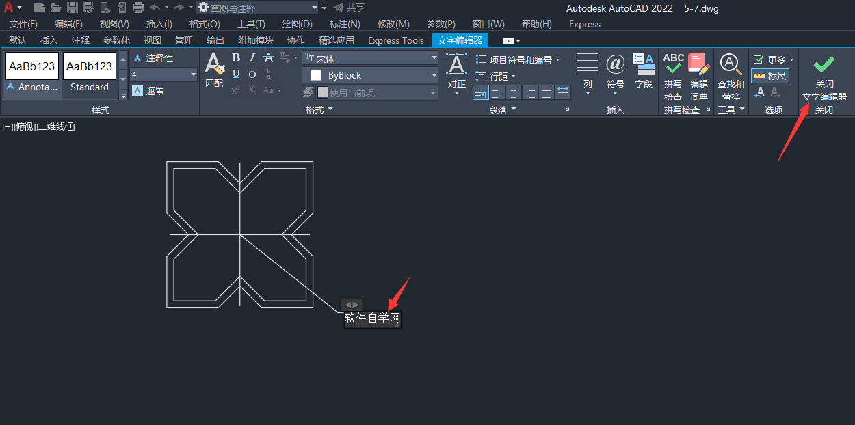855x425 pixels.
Task: Close the Text Editor (关闭文字编辑器)
Action: click(x=825, y=77)
